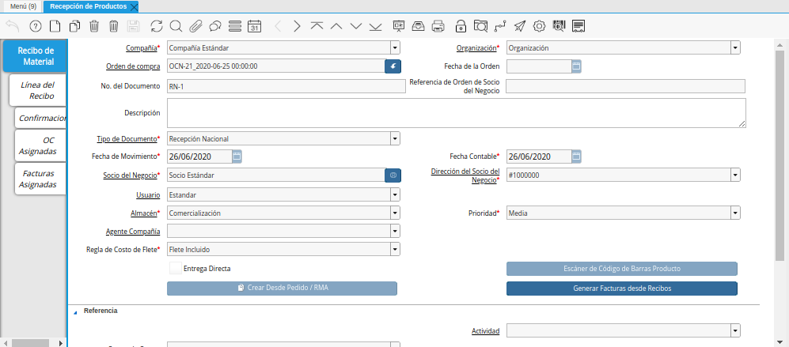The image size is (789, 347).
Task: Open the archive inbox tray icon
Action: pos(418,26)
